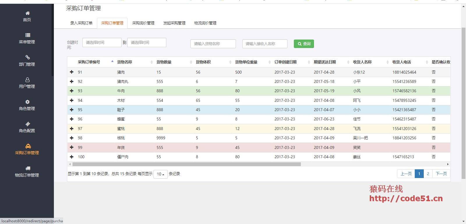The image size is (466, 224).
Task: Click the table's horizontal scrollbar
Action: (186, 164)
